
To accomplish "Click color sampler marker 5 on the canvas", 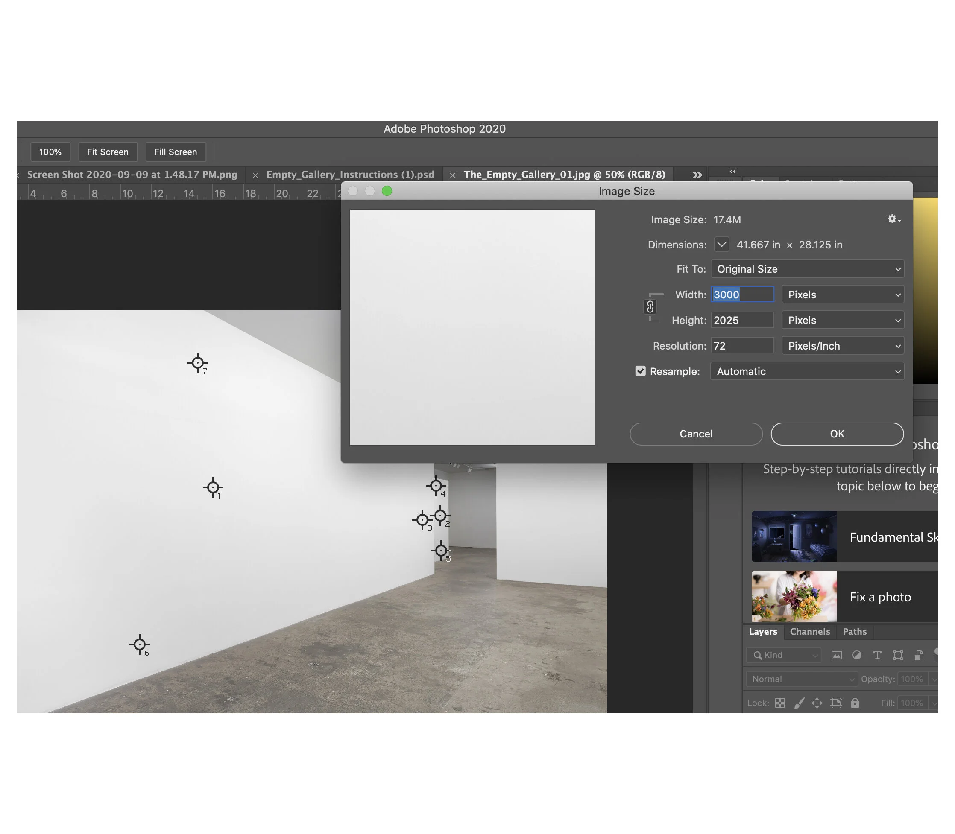I will coord(441,551).
